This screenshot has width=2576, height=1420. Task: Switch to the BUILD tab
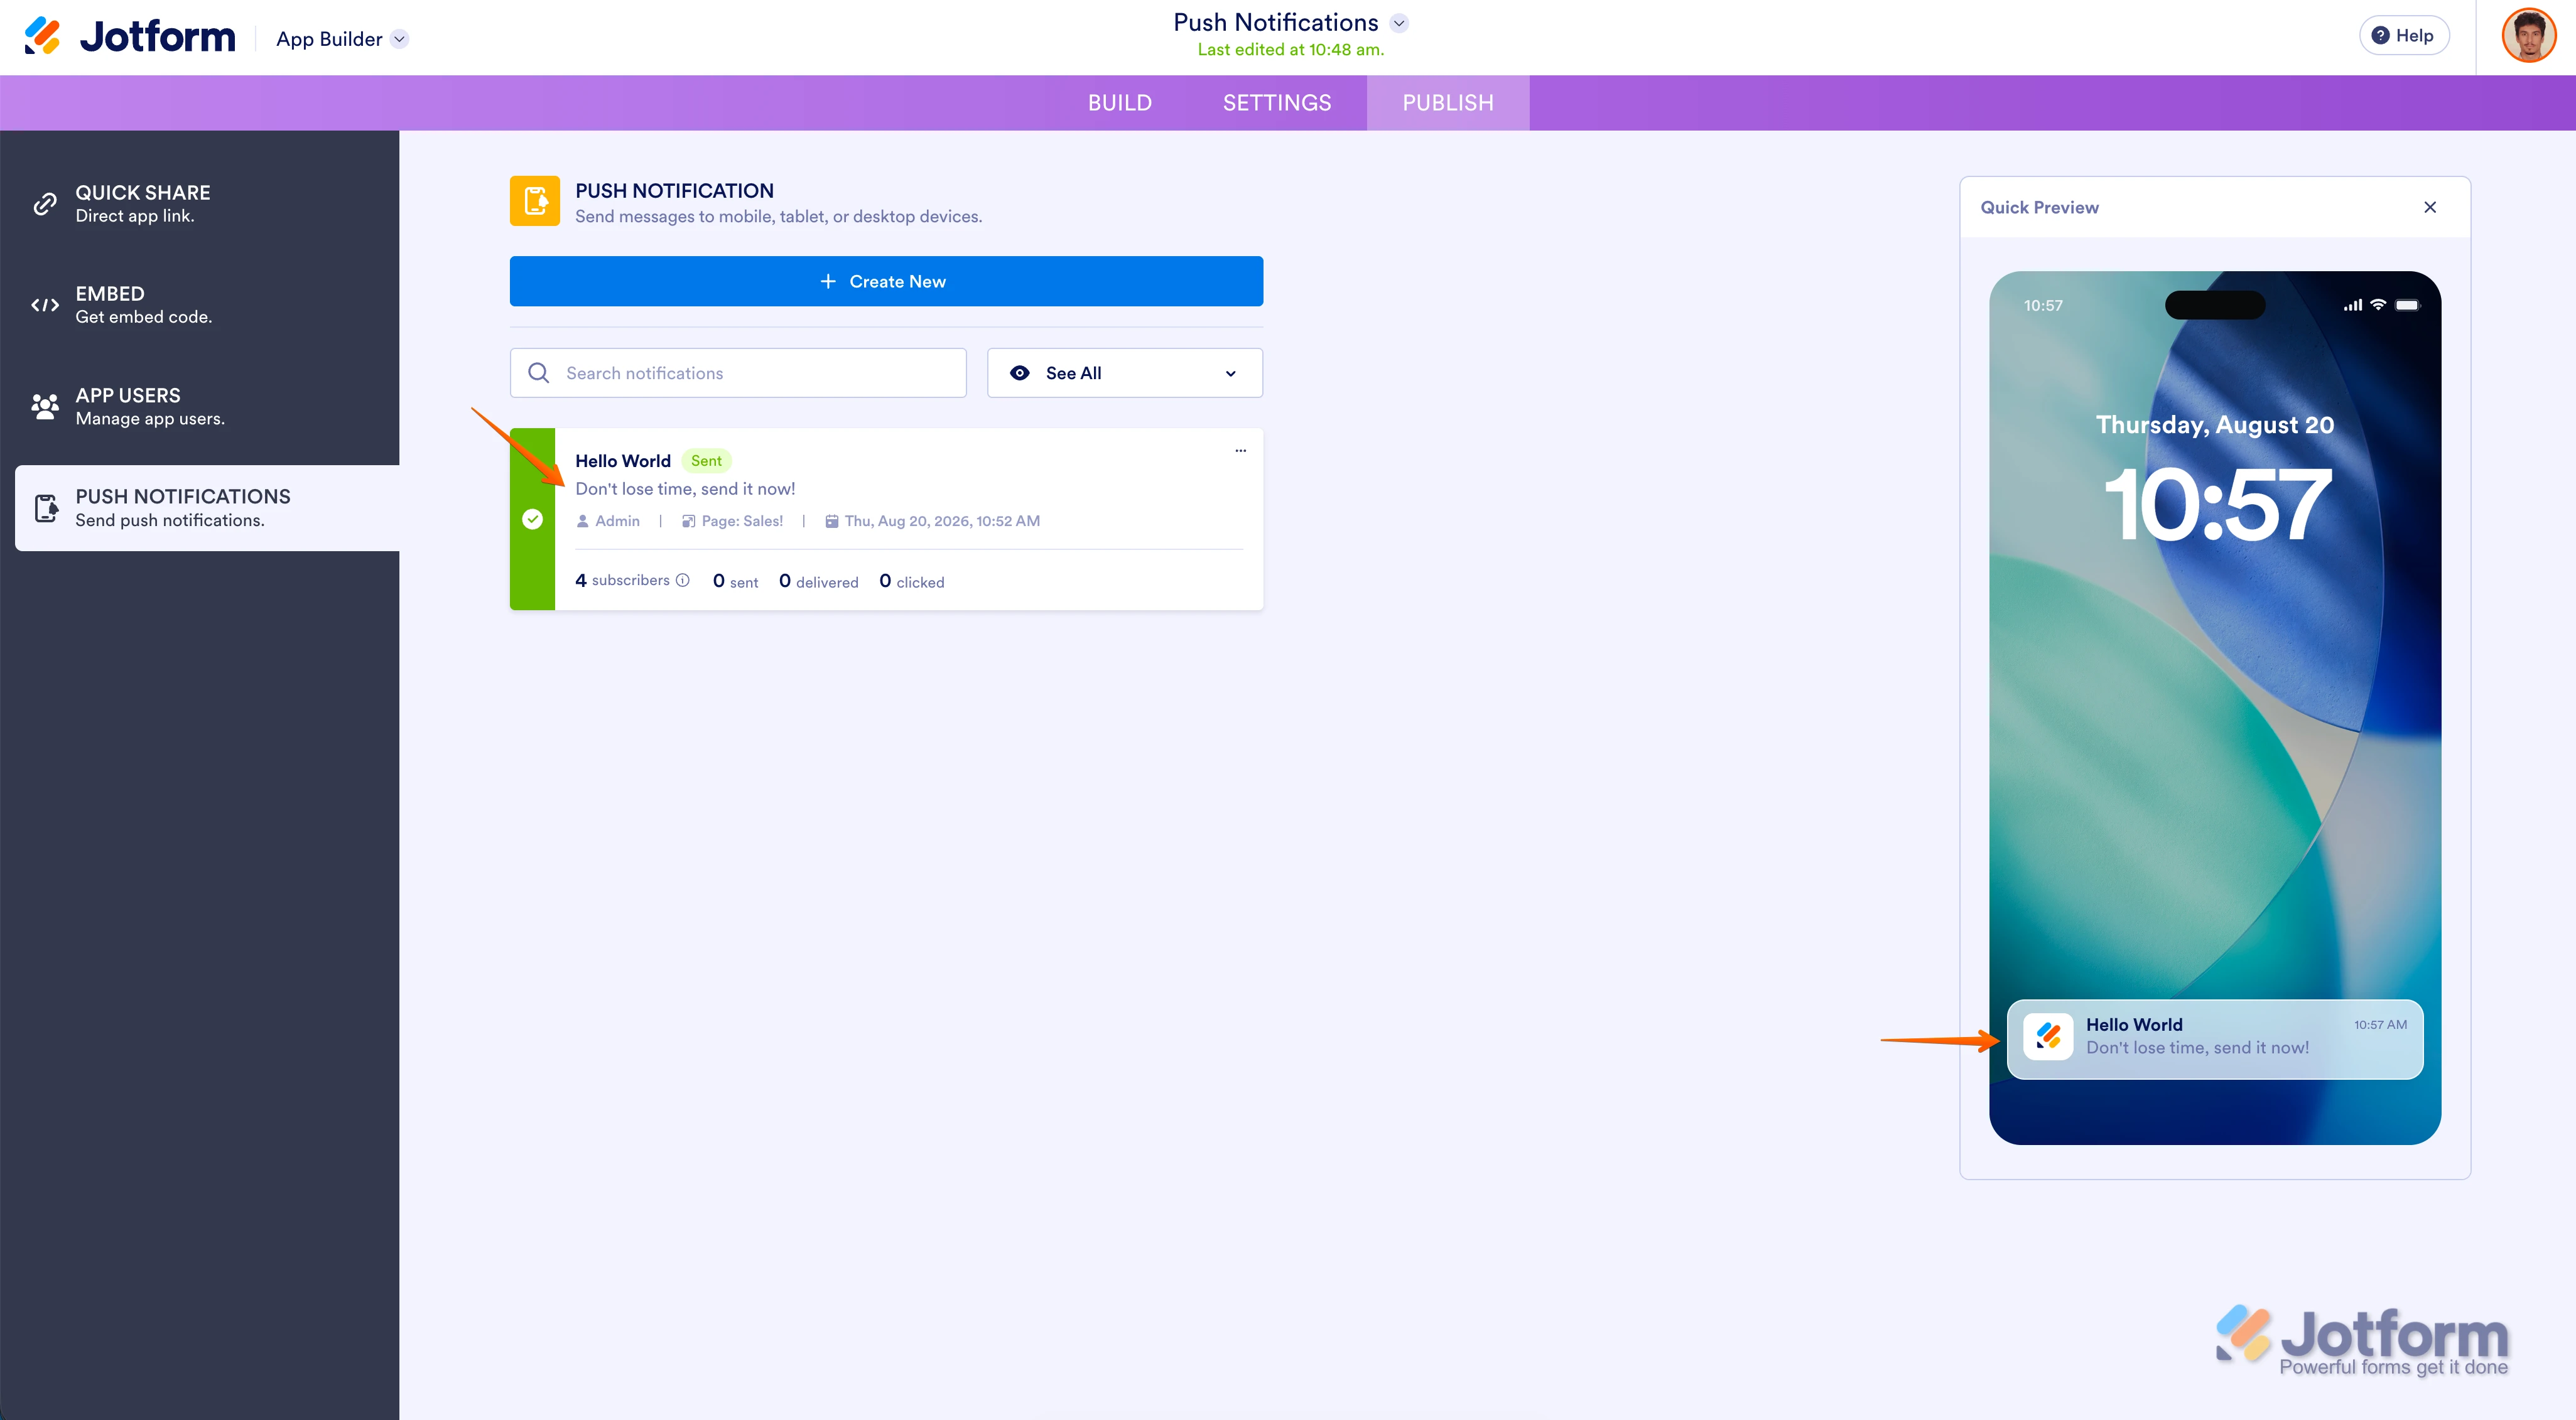[1120, 103]
